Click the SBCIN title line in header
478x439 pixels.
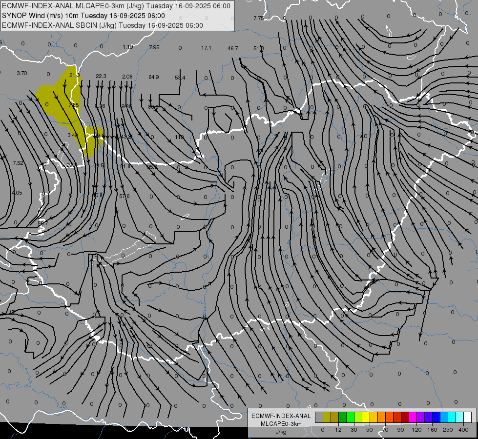[x=103, y=25]
